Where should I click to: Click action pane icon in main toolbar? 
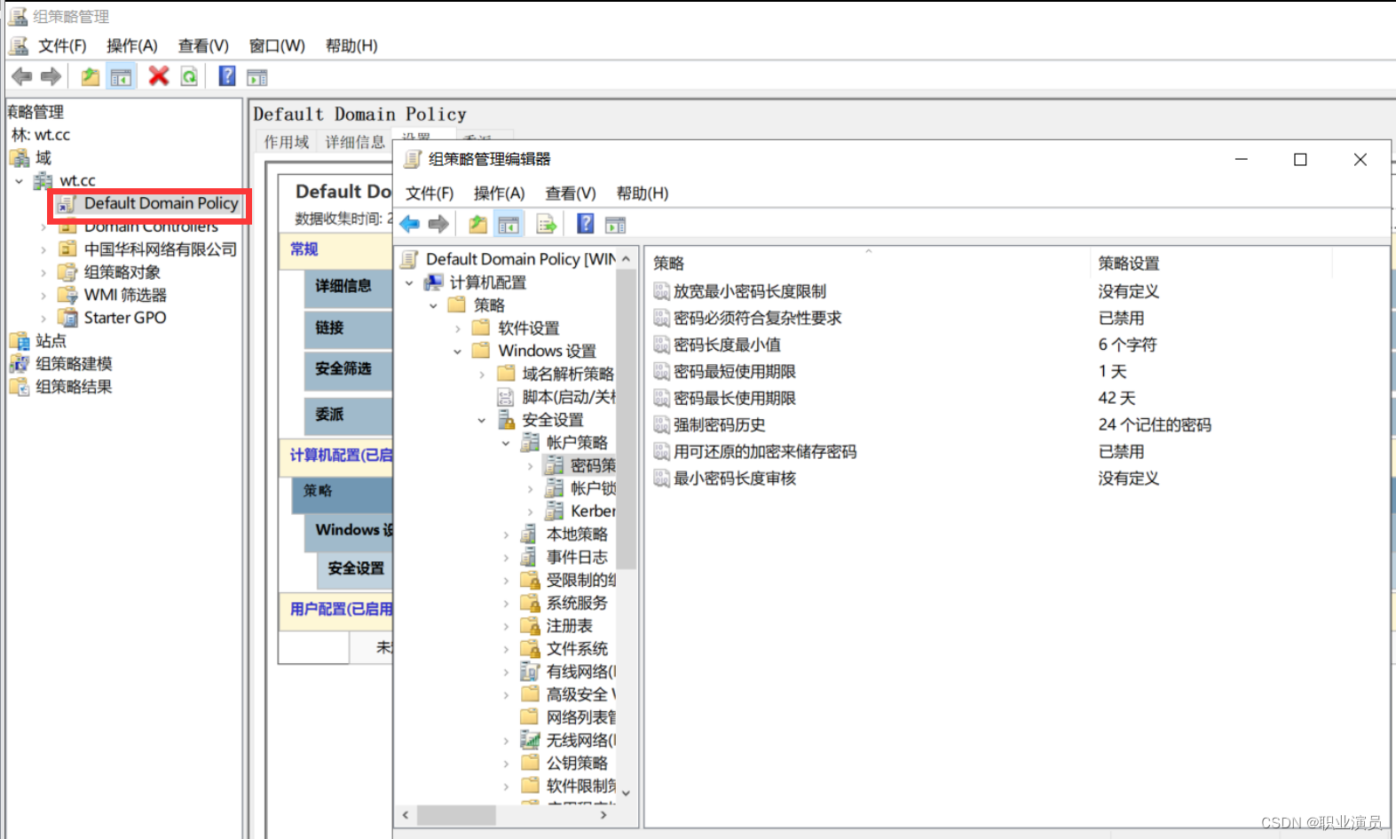coord(257,77)
